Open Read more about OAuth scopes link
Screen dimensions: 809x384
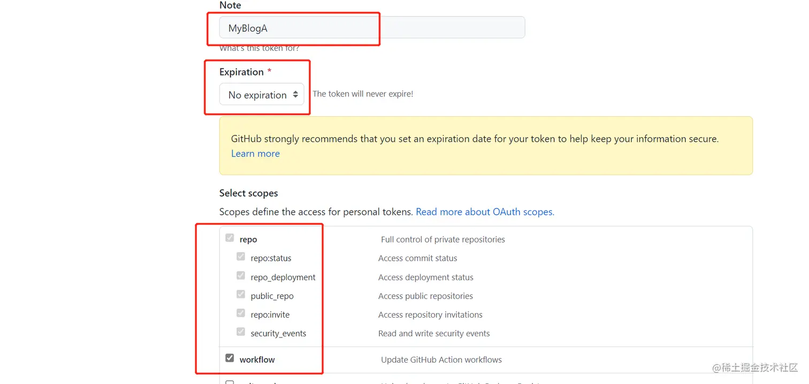point(485,212)
